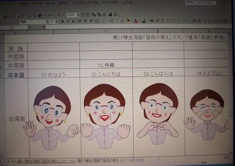235x166 pixels.
Task: Activate the free rotate tool
Action: [x=105, y=15]
